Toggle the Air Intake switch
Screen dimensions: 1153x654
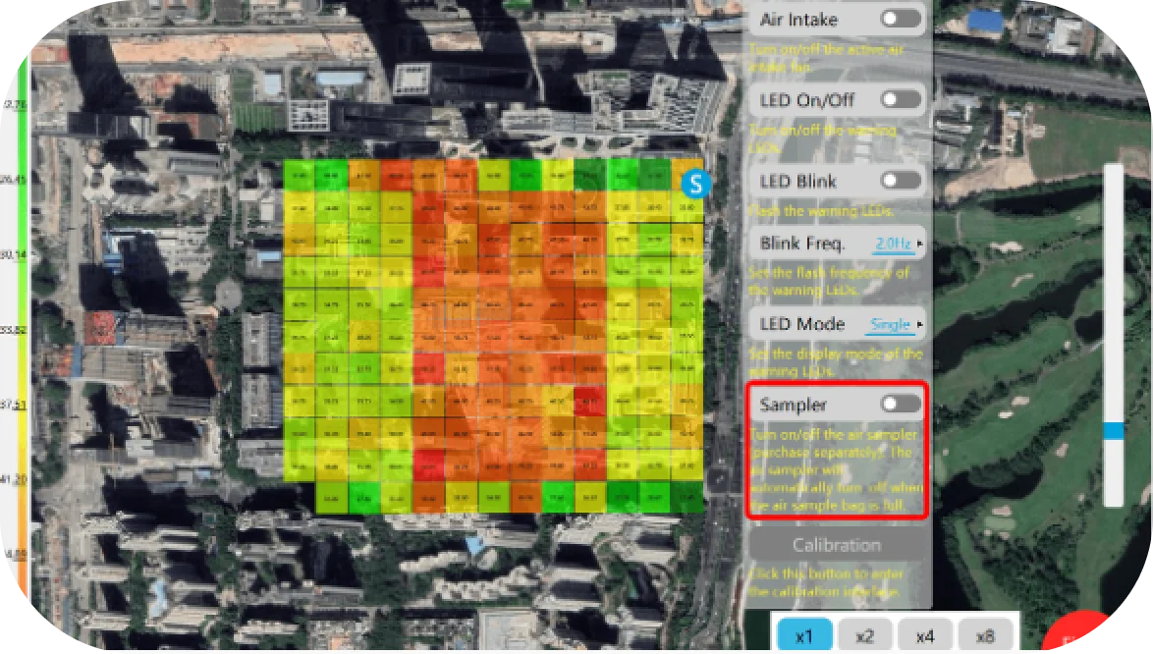tap(901, 19)
